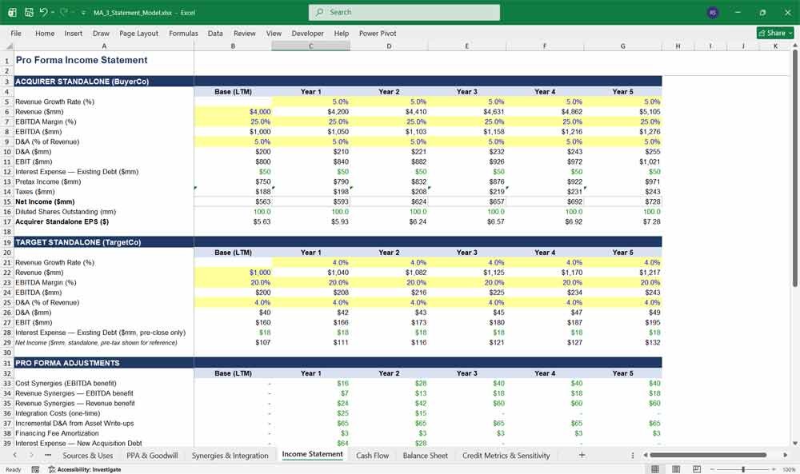
Task: Switch to Sources & Uses sheet
Action: [x=88, y=456]
